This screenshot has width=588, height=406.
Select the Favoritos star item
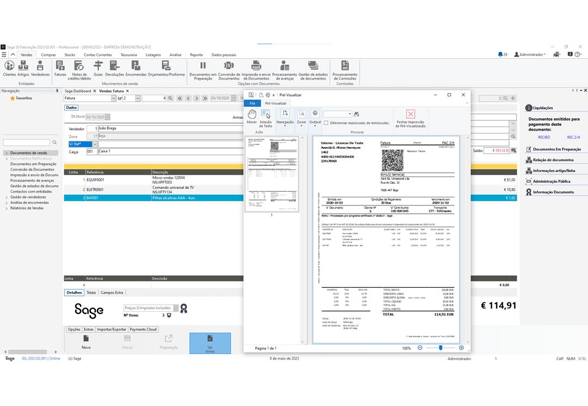click(x=21, y=98)
